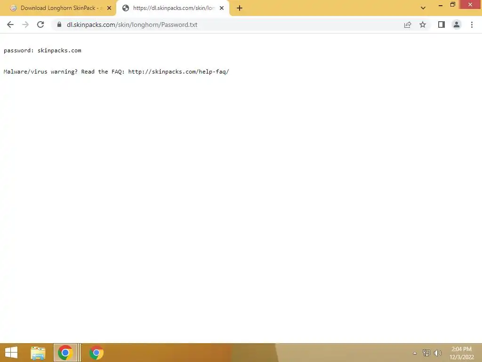The width and height of the screenshot is (482, 362).
Task: Close the Download Longhorn SkinPack tab
Action: coord(109,8)
